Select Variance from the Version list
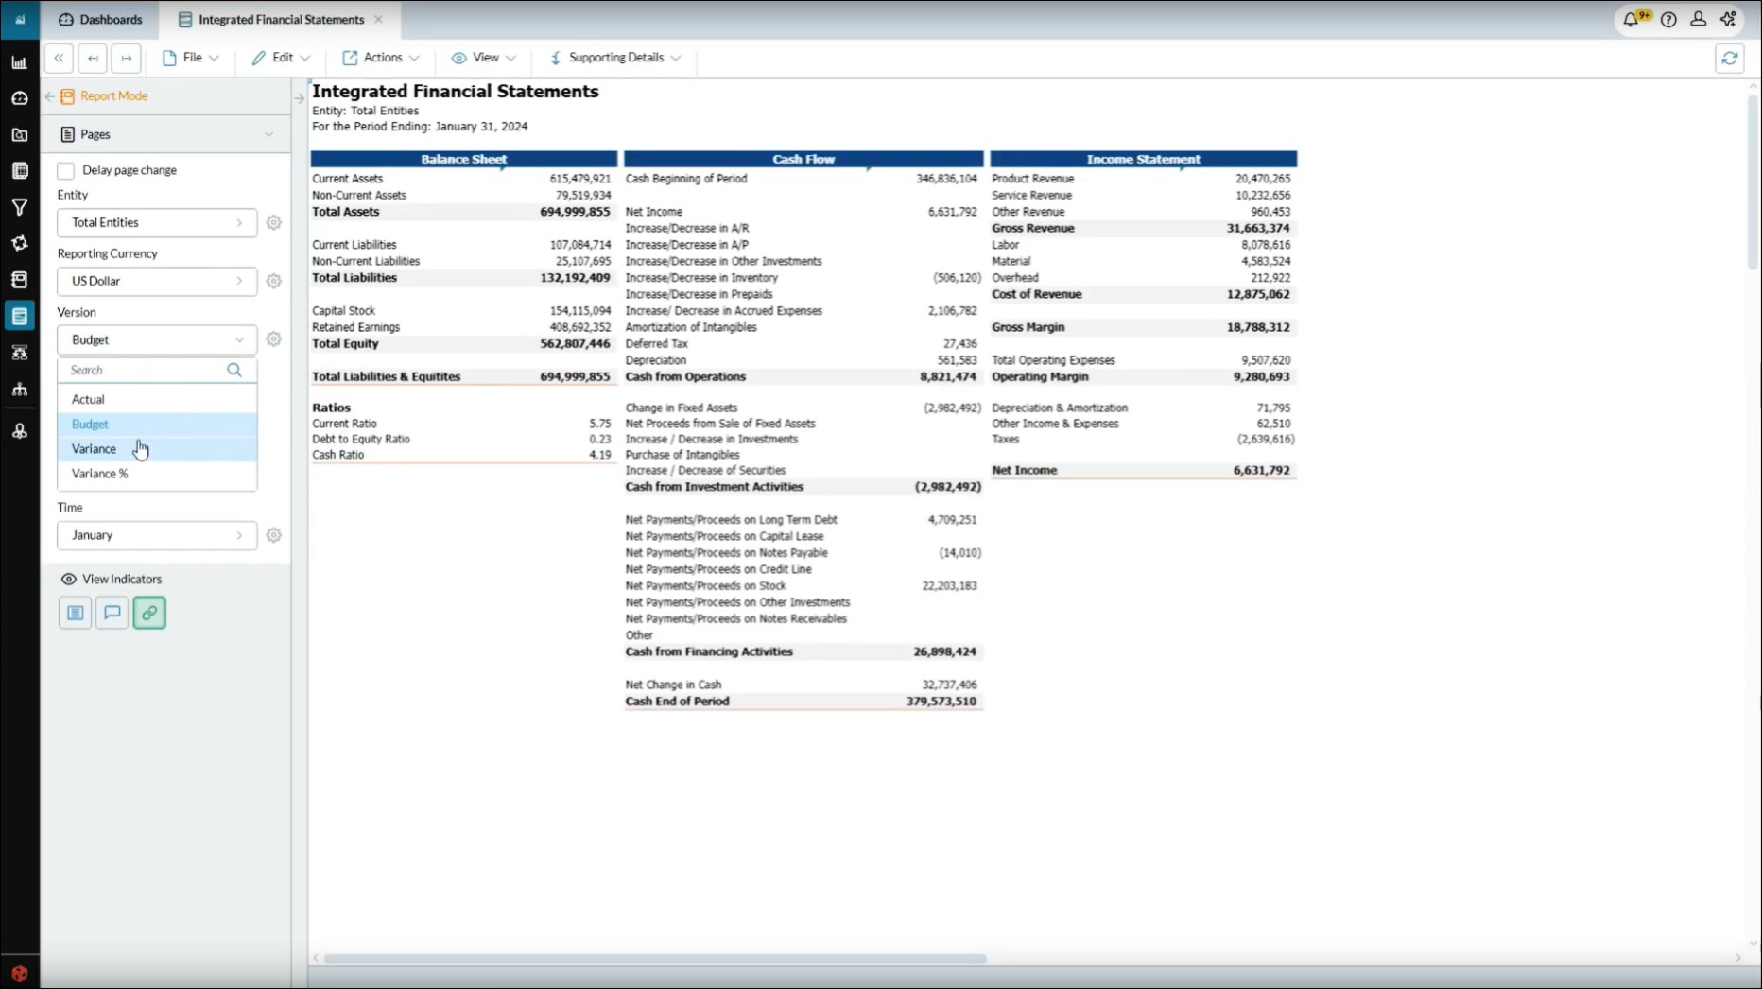Image resolution: width=1762 pixels, height=989 pixels. coord(95,449)
